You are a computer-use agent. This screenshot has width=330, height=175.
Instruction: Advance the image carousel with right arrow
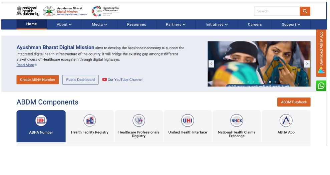pyautogui.click(x=307, y=64)
